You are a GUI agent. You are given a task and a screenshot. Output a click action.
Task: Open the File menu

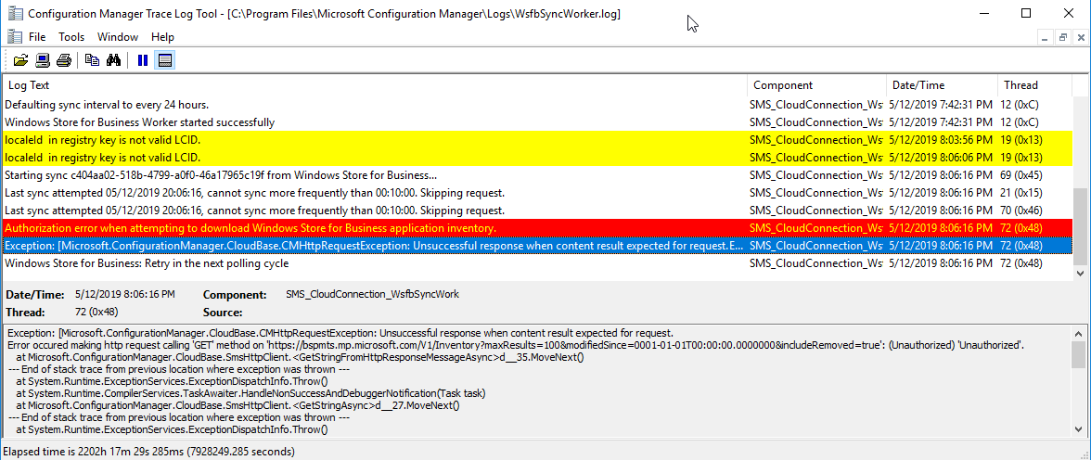pyautogui.click(x=37, y=37)
